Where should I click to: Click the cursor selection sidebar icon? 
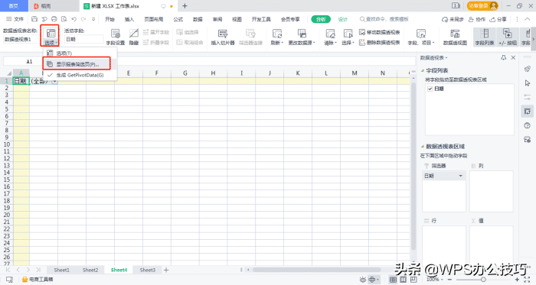click(527, 83)
